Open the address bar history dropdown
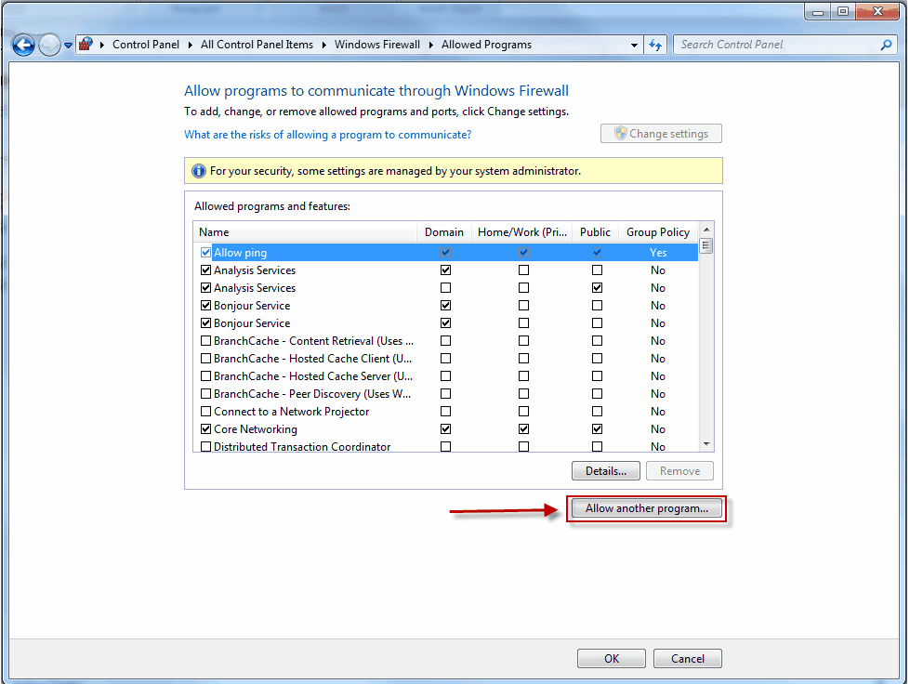The image size is (910, 684). tap(634, 45)
